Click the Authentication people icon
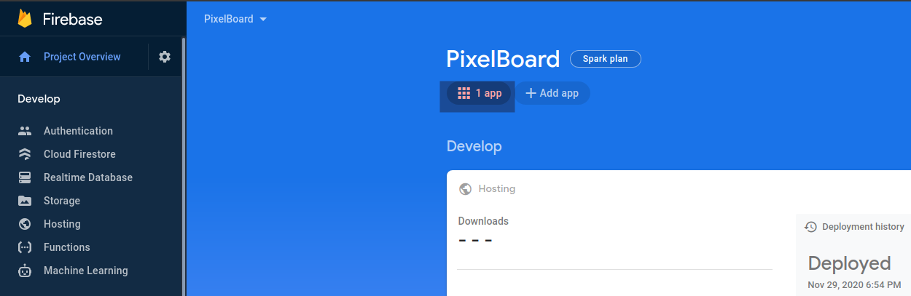 (x=25, y=131)
